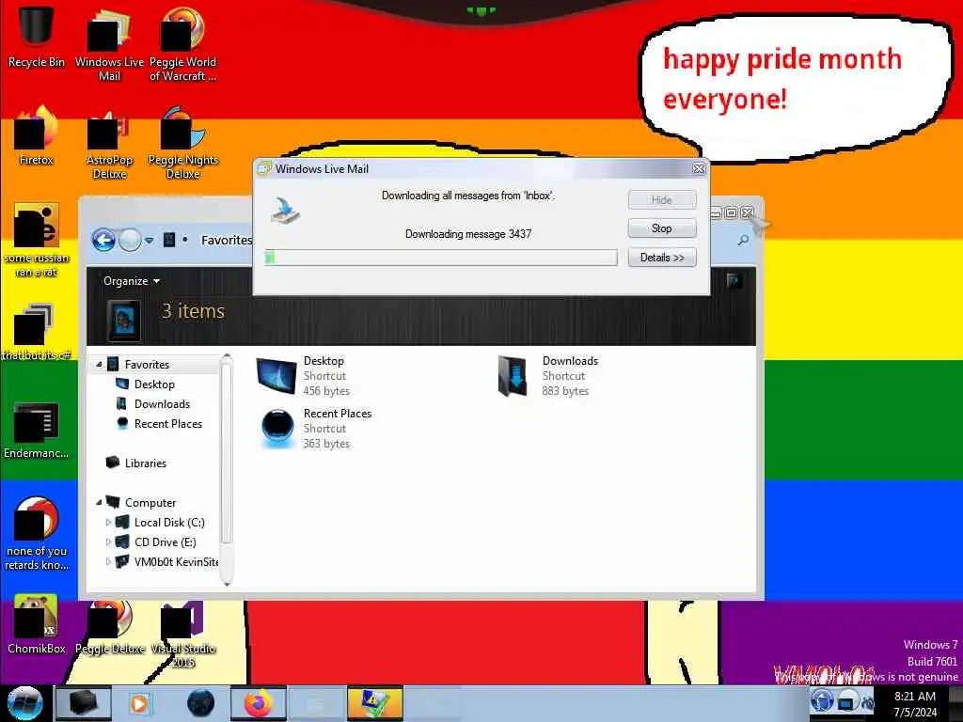Expand details with Details >> button
This screenshot has width=963, height=722.
coord(662,258)
